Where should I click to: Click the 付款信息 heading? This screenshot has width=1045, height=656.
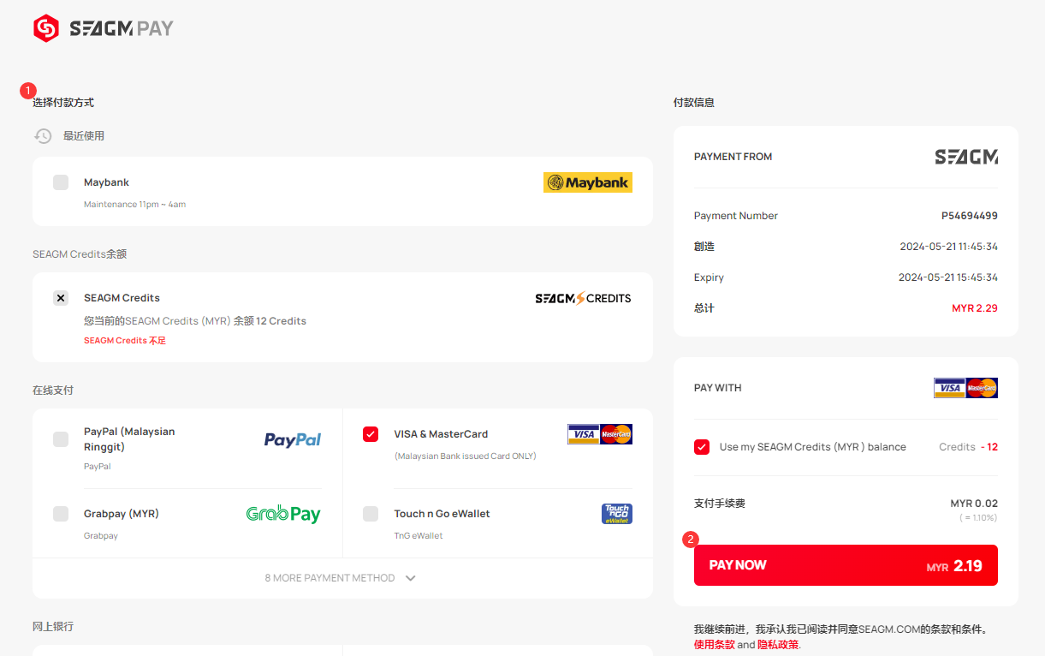tap(694, 103)
